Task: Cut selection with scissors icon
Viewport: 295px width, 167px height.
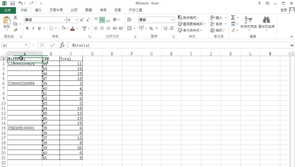Action: [15, 18]
